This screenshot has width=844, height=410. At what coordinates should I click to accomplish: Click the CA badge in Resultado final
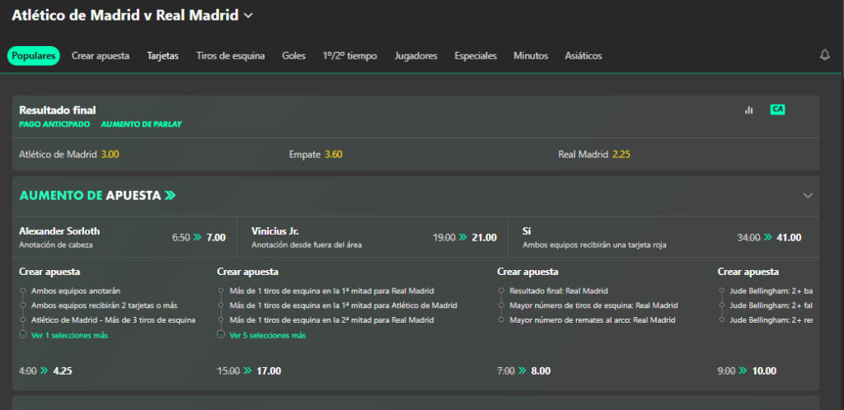[x=777, y=109]
